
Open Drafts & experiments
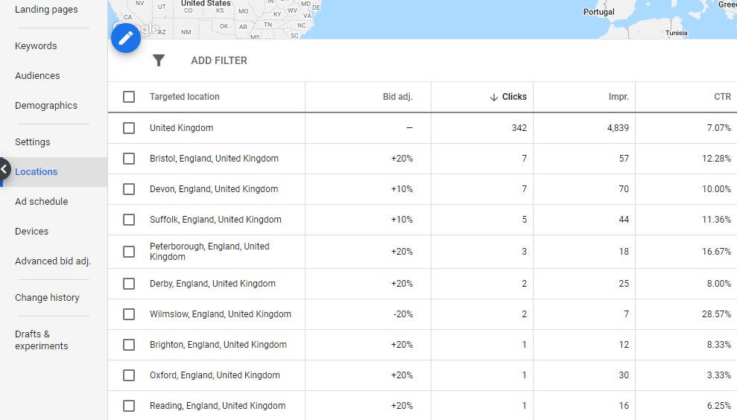click(x=41, y=340)
